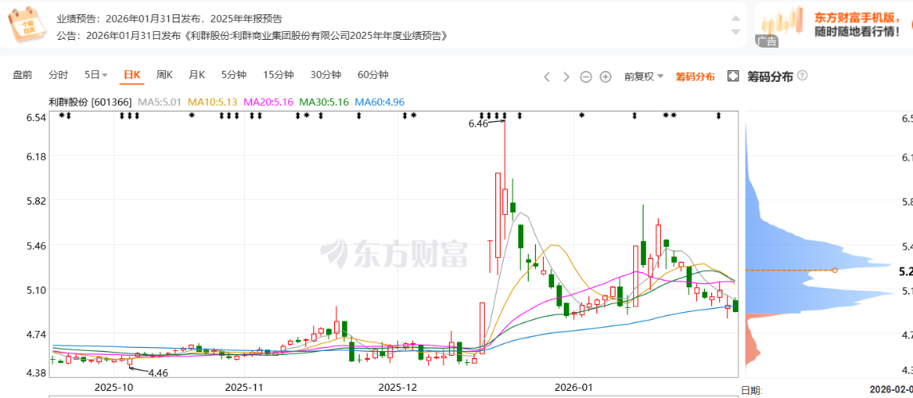The image size is (913, 398).
Task: Switch to the 5分钟 chart tab
Action: point(234,74)
